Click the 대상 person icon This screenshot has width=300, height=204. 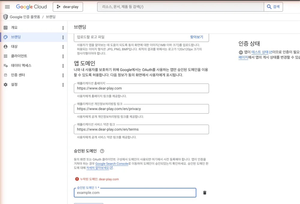[x=5, y=47]
